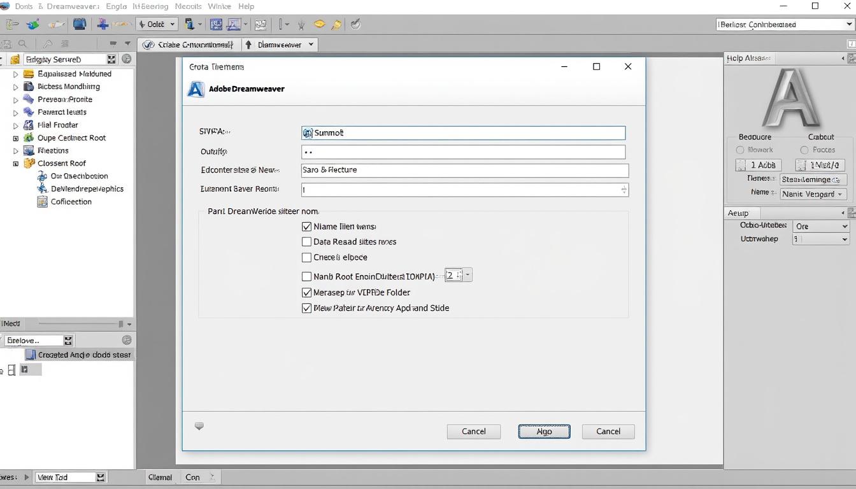Click the Coficeetion file icon in tree

(x=43, y=202)
